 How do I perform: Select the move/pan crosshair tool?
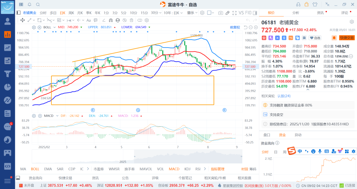(x=22, y=20)
